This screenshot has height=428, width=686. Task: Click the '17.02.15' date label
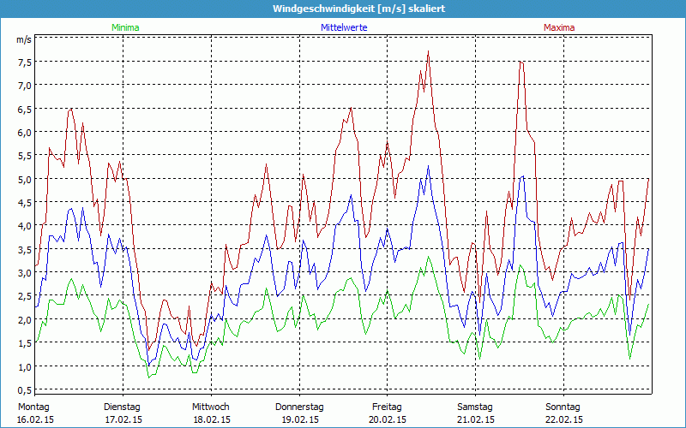point(123,419)
